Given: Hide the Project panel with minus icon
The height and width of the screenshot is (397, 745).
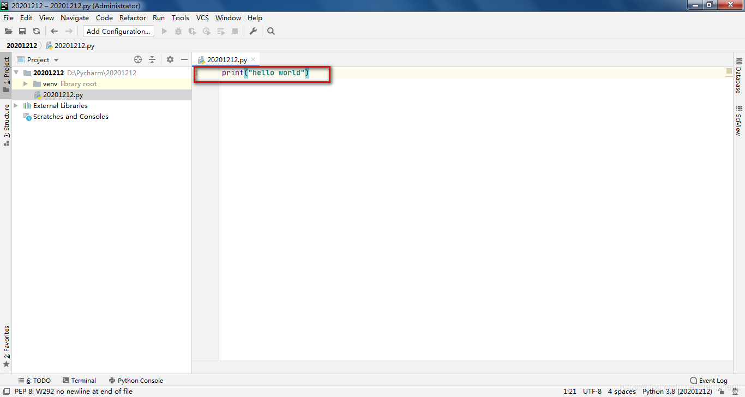Looking at the screenshot, I should [184, 59].
